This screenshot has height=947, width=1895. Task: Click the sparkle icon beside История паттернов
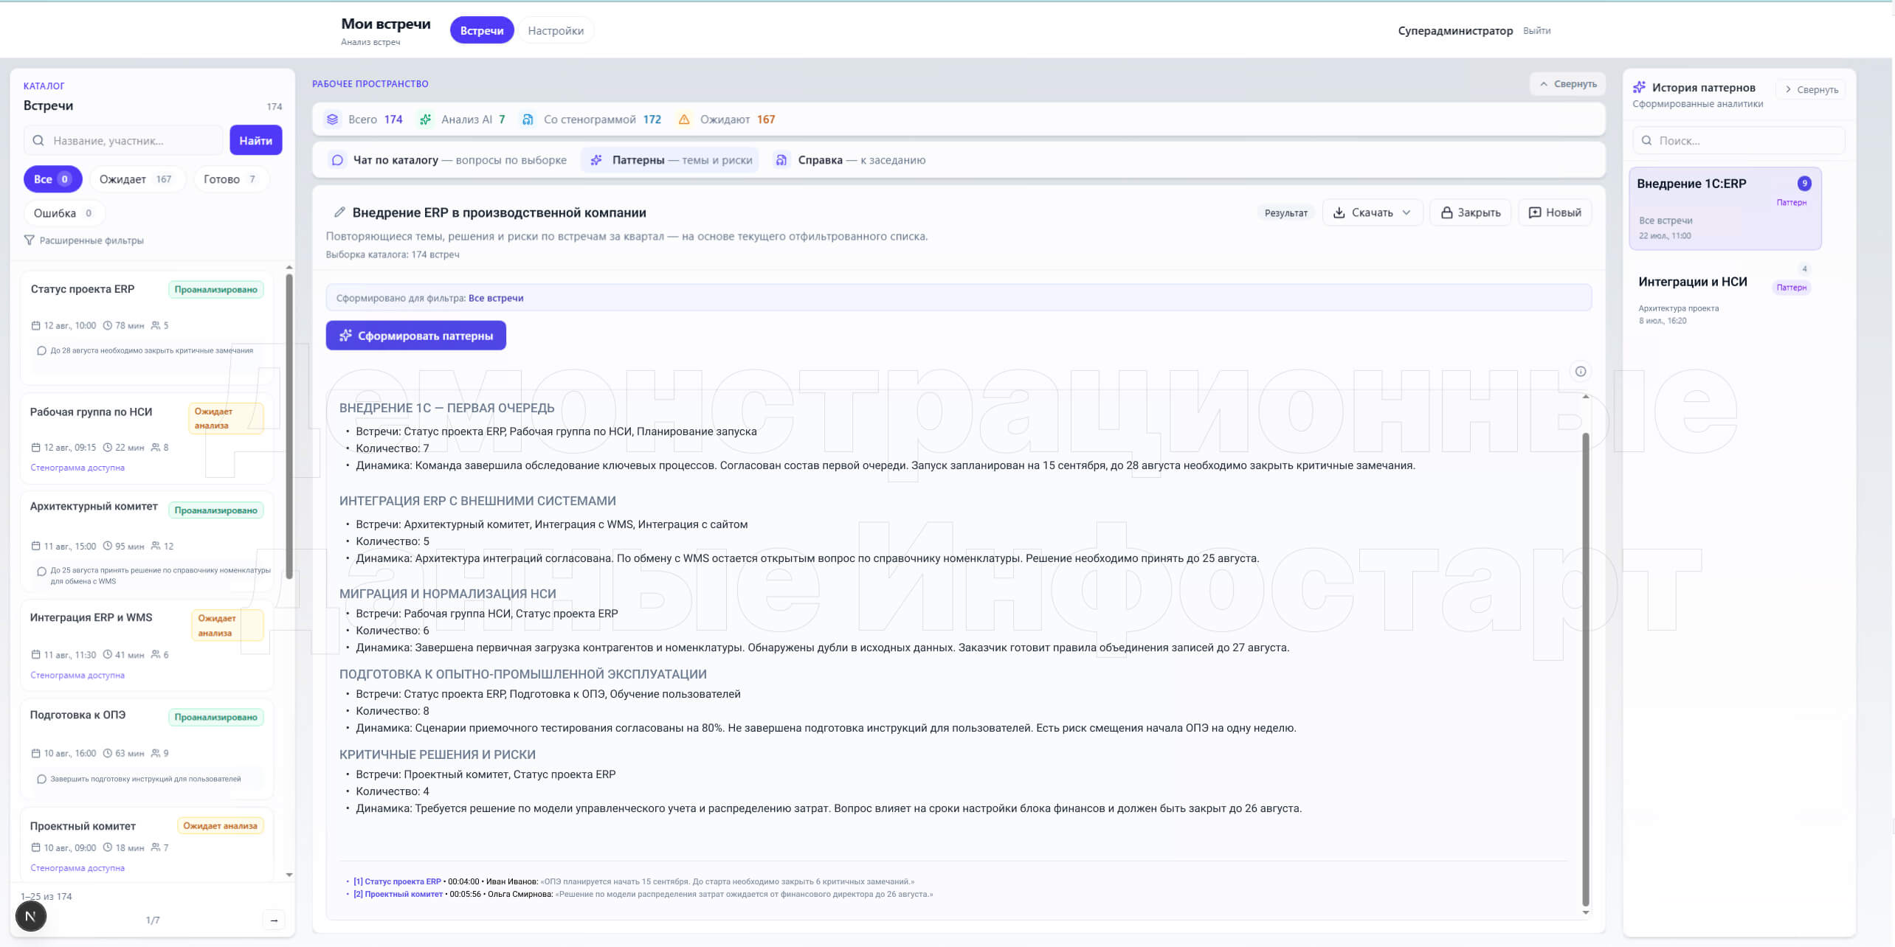coord(1639,88)
